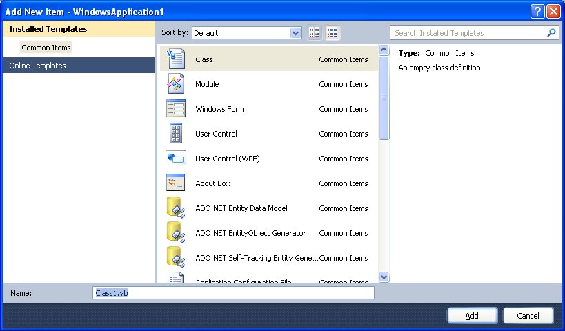This screenshot has width=565, height=331.
Task: Select "ADO.NET Entity Data Model" text
Action: point(241,208)
